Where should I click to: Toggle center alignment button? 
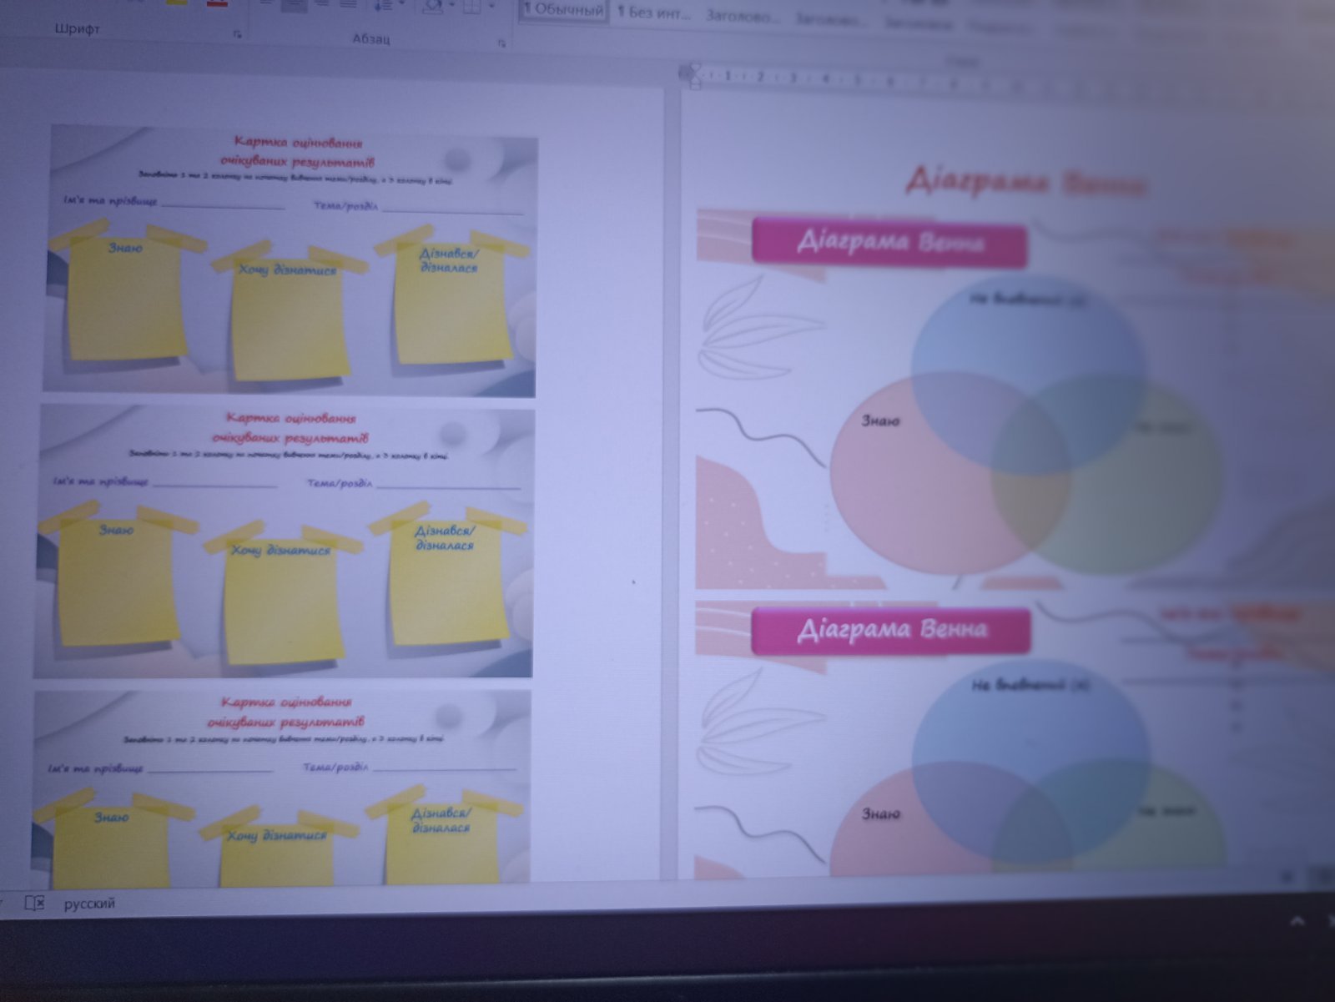click(x=294, y=4)
